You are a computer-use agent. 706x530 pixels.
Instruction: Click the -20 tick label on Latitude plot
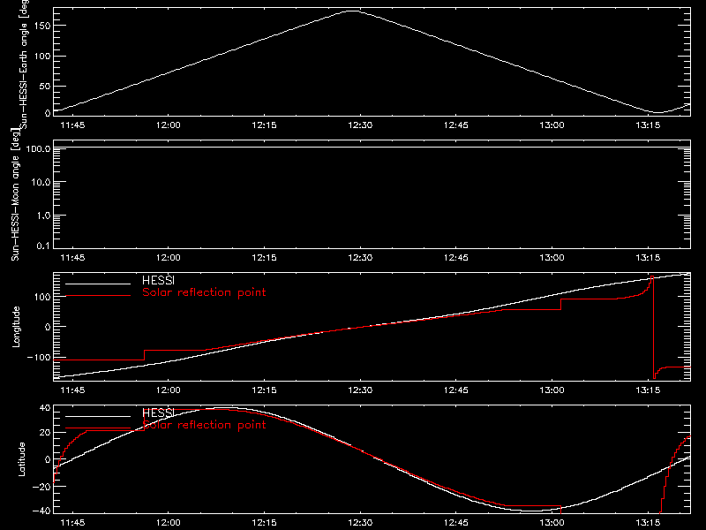pos(41,487)
